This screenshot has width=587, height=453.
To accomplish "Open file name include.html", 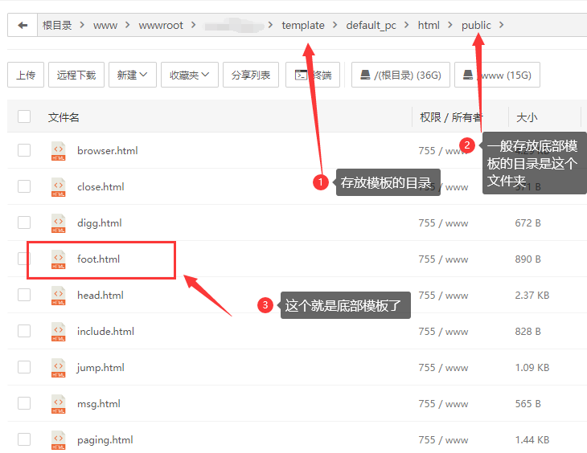I will [x=105, y=332].
